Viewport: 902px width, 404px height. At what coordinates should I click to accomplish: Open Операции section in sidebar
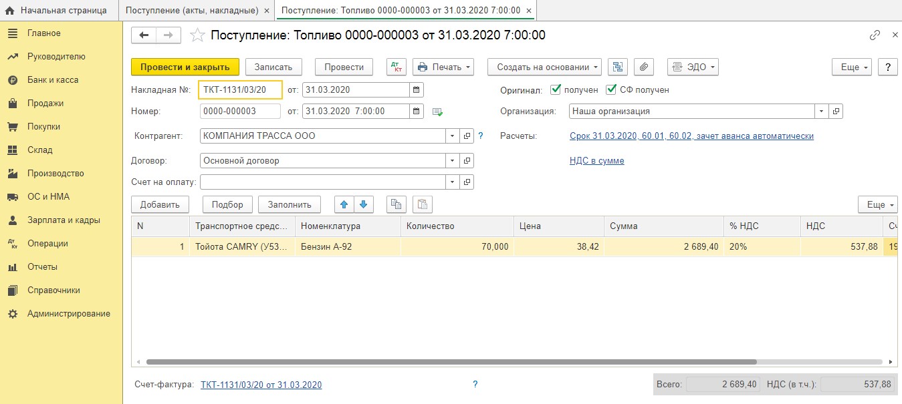point(62,244)
